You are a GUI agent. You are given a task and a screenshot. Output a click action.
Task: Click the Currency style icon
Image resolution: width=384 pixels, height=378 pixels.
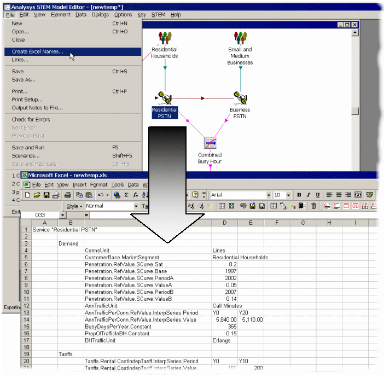[x=369, y=195]
